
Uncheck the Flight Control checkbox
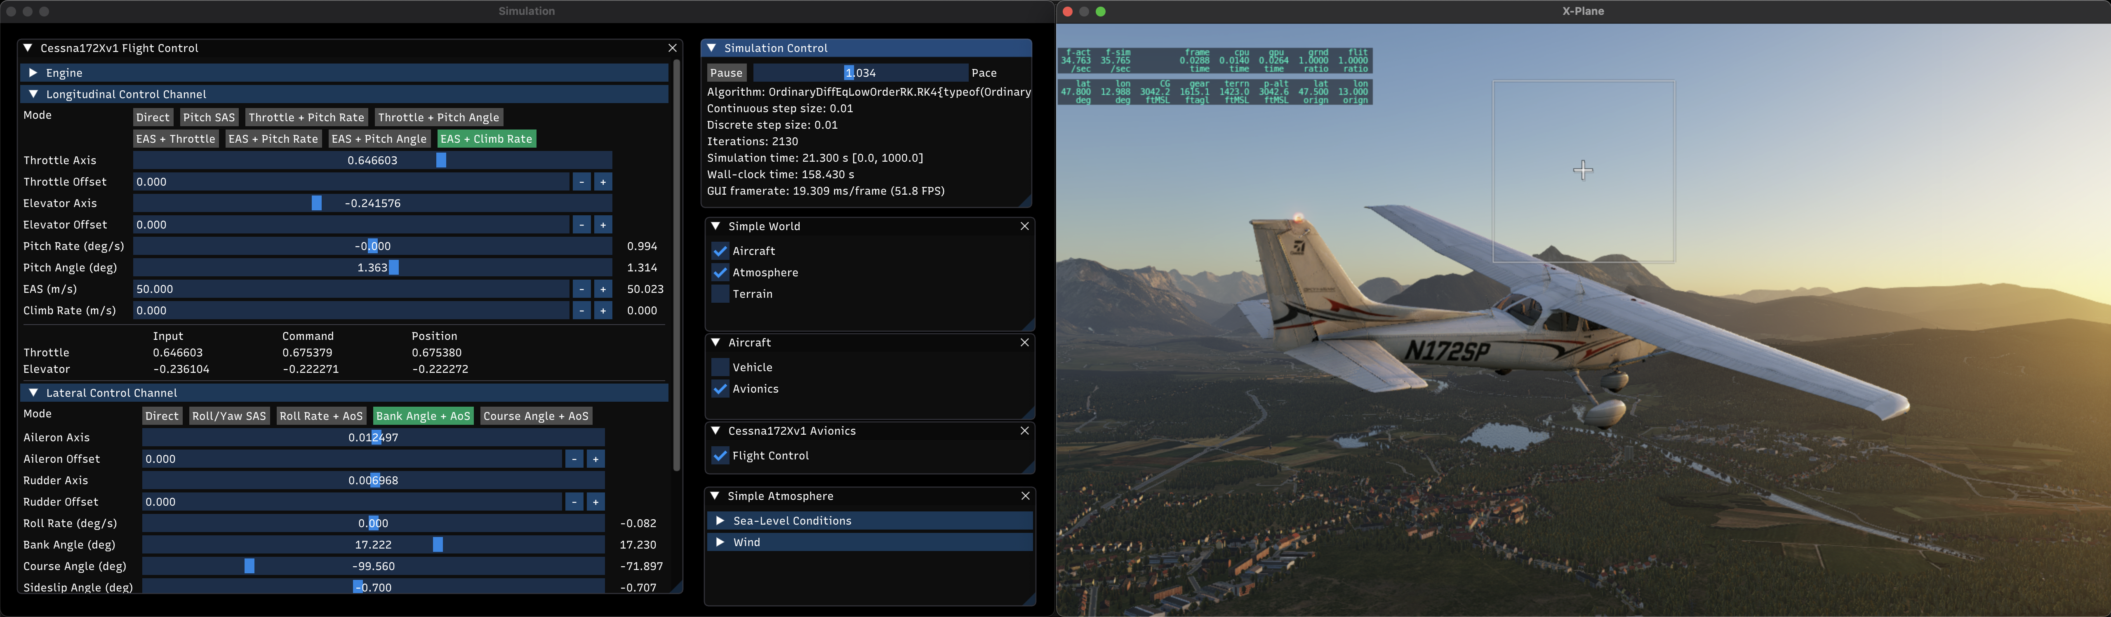coord(720,456)
